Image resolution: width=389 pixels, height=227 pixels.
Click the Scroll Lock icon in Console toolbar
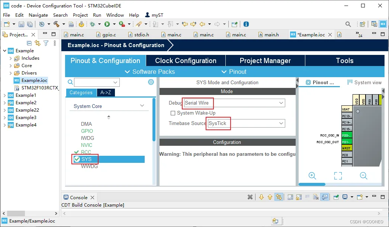tap(299, 197)
